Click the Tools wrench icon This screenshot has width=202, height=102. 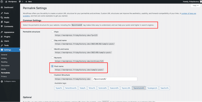pos(2,45)
